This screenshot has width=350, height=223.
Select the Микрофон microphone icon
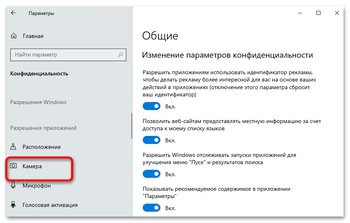click(13, 185)
